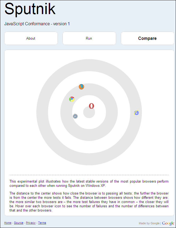Select the Safari compass icon on the plot
Image resolution: width=176 pixels, height=228 pixels.
(75, 116)
